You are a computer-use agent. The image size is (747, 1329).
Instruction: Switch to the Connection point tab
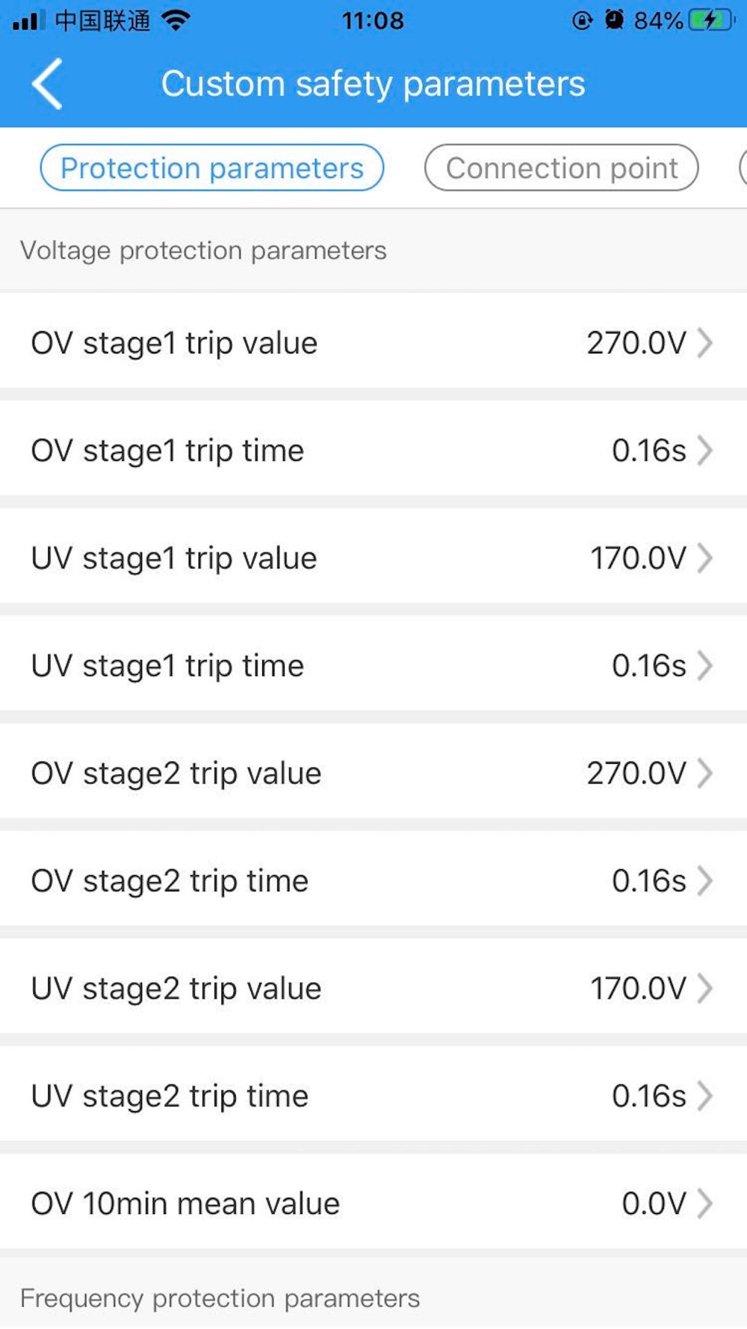(561, 168)
